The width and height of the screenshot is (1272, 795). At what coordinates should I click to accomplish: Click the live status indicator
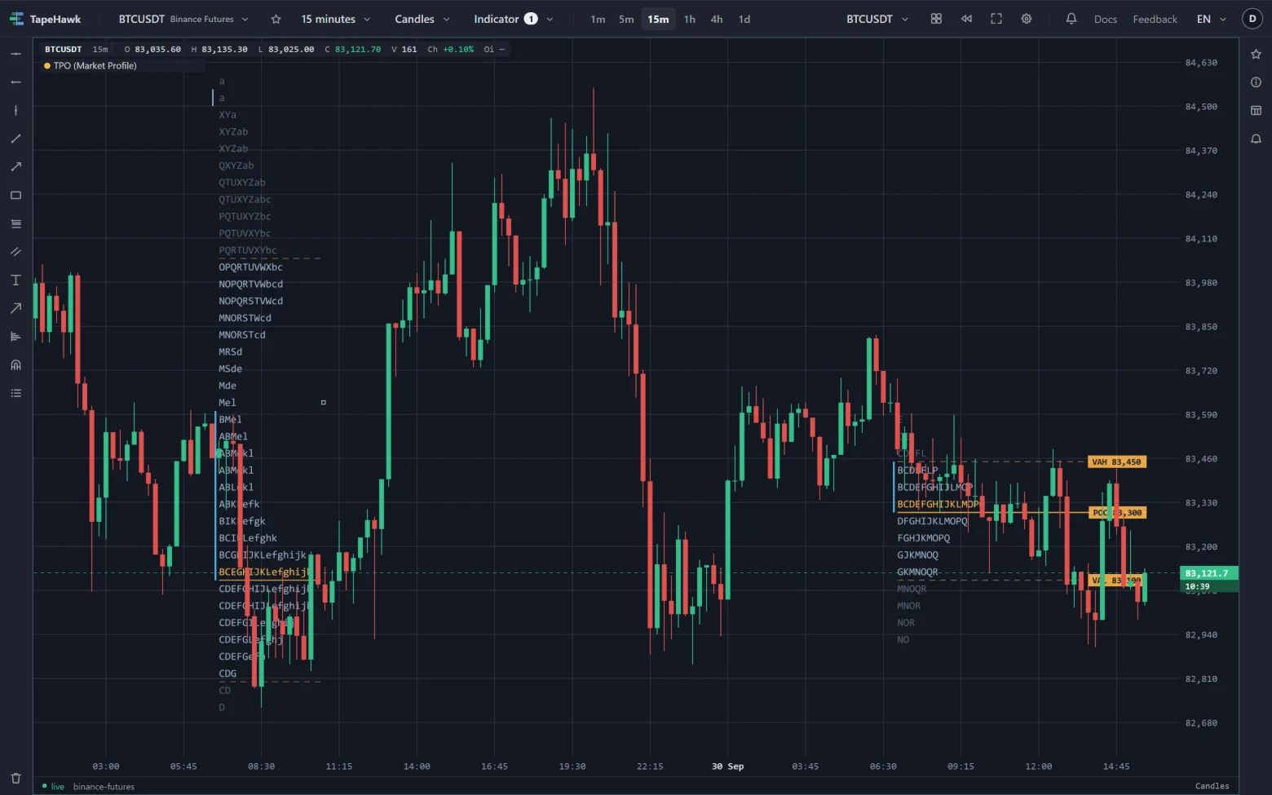coord(53,787)
